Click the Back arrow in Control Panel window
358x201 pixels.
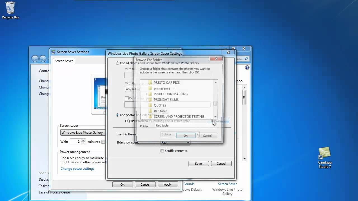[x=35, y=59]
